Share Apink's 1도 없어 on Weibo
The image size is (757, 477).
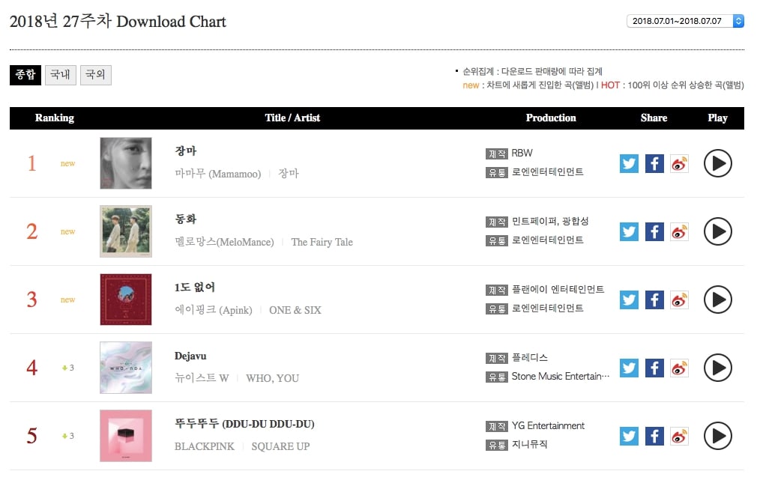pyautogui.click(x=679, y=300)
